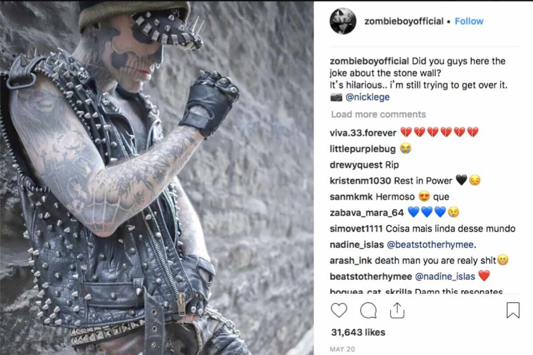Viewport: 533px width, 355px height.
Task: Open viva.33.forever commenter profile
Action: [362, 133]
